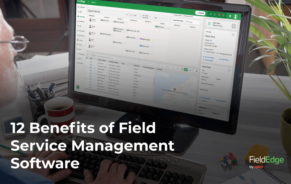Click the green help question mark icon
The height and width of the screenshot is (184, 291).
tap(78, 87)
